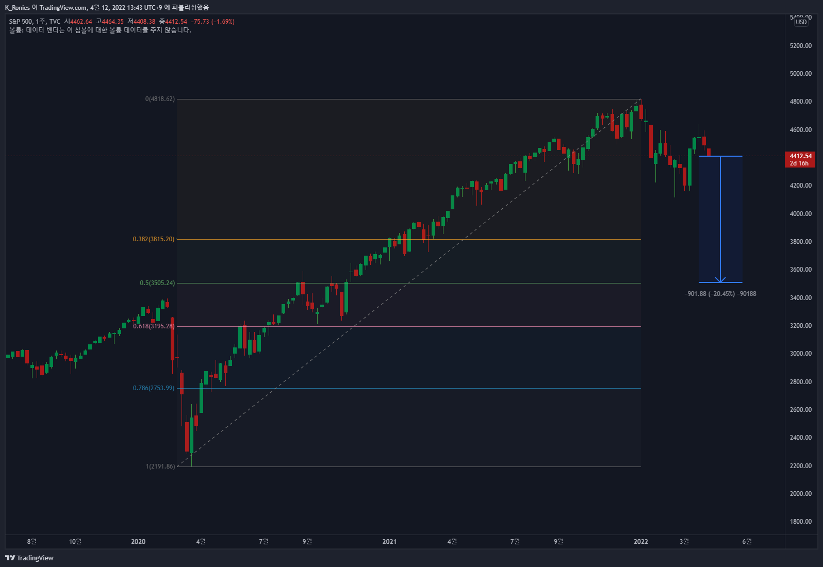Click the Fibonacci label 0.618(3195.28)
823x567 pixels.
pyautogui.click(x=154, y=326)
